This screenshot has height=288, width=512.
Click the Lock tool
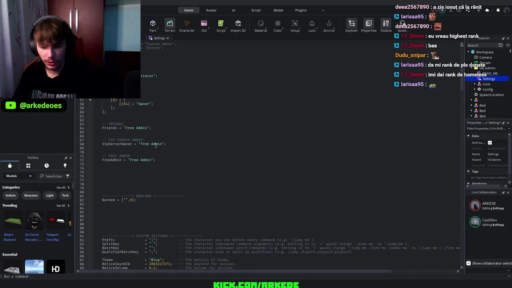[x=312, y=26]
